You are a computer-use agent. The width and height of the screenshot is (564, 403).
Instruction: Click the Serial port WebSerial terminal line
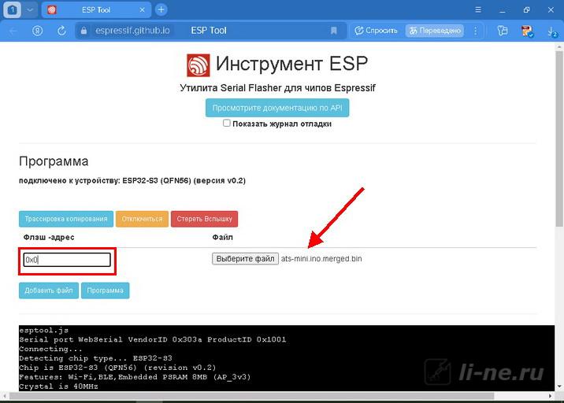coord(153,339)
